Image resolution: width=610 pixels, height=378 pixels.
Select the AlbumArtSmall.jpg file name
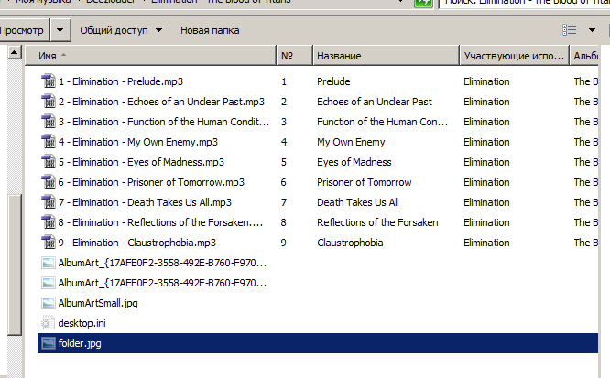[98, 303]
